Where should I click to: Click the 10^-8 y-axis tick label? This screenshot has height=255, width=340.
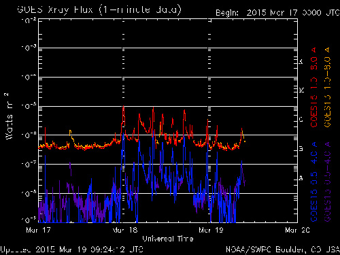coord(29,194)
